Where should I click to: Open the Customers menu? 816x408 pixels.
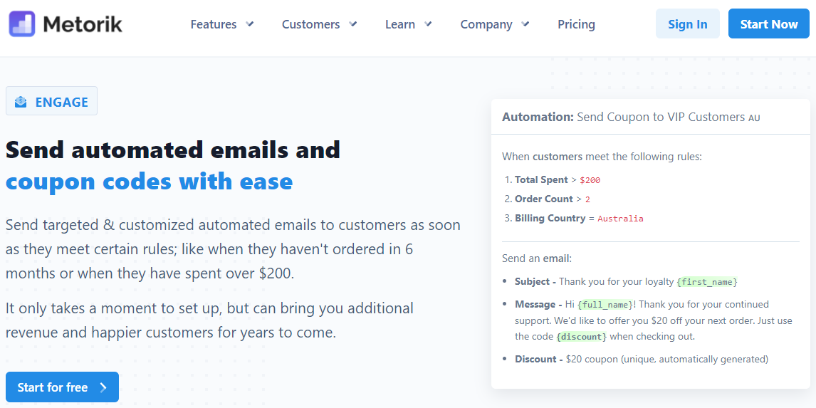[x=320, y=24]
